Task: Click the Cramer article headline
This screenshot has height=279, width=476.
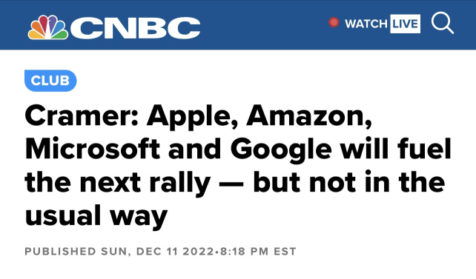Action: [x=238, y=165]
